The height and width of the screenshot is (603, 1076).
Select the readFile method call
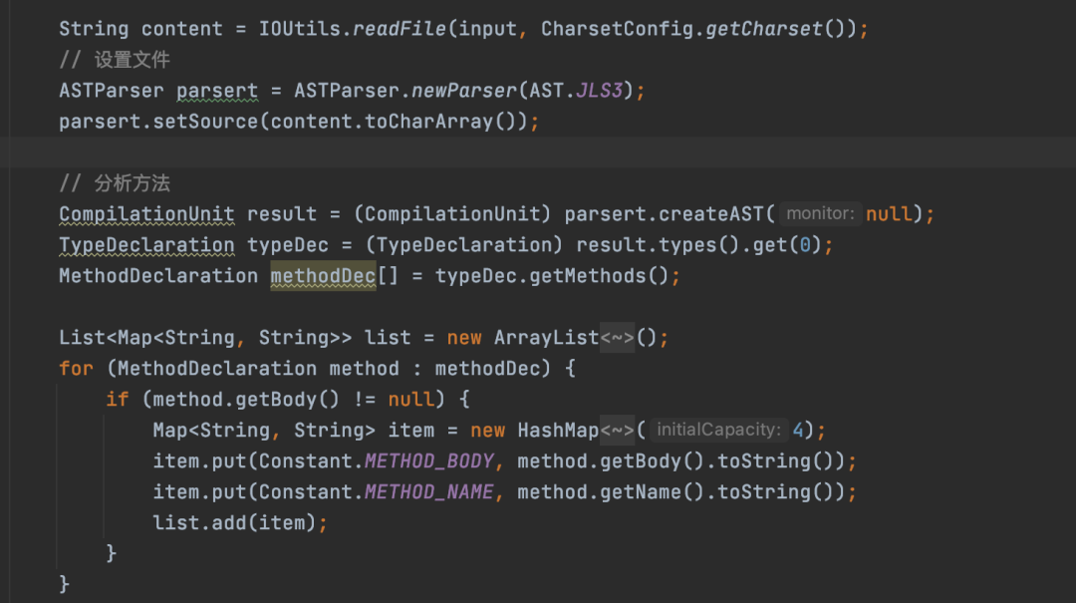tap(400, 29)
